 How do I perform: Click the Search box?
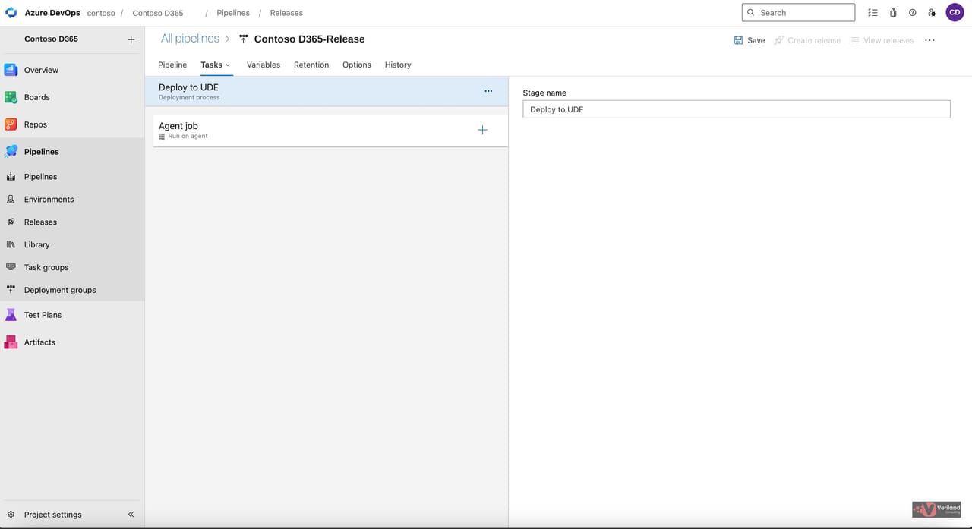coord(798,13)
